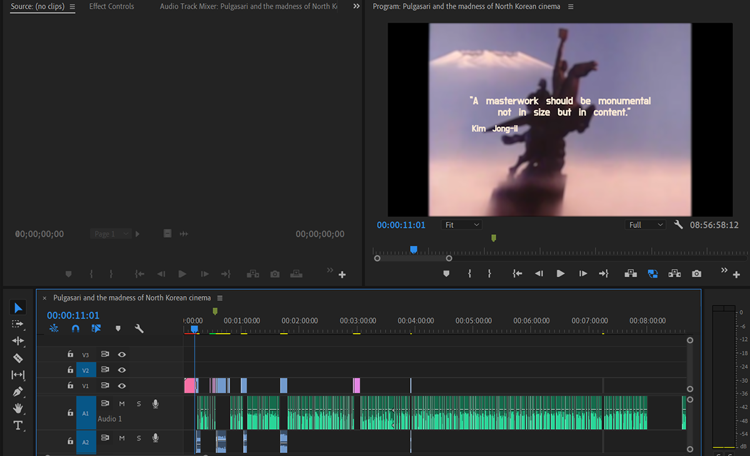Go to Out point in Program Monitor

(604, 274)
